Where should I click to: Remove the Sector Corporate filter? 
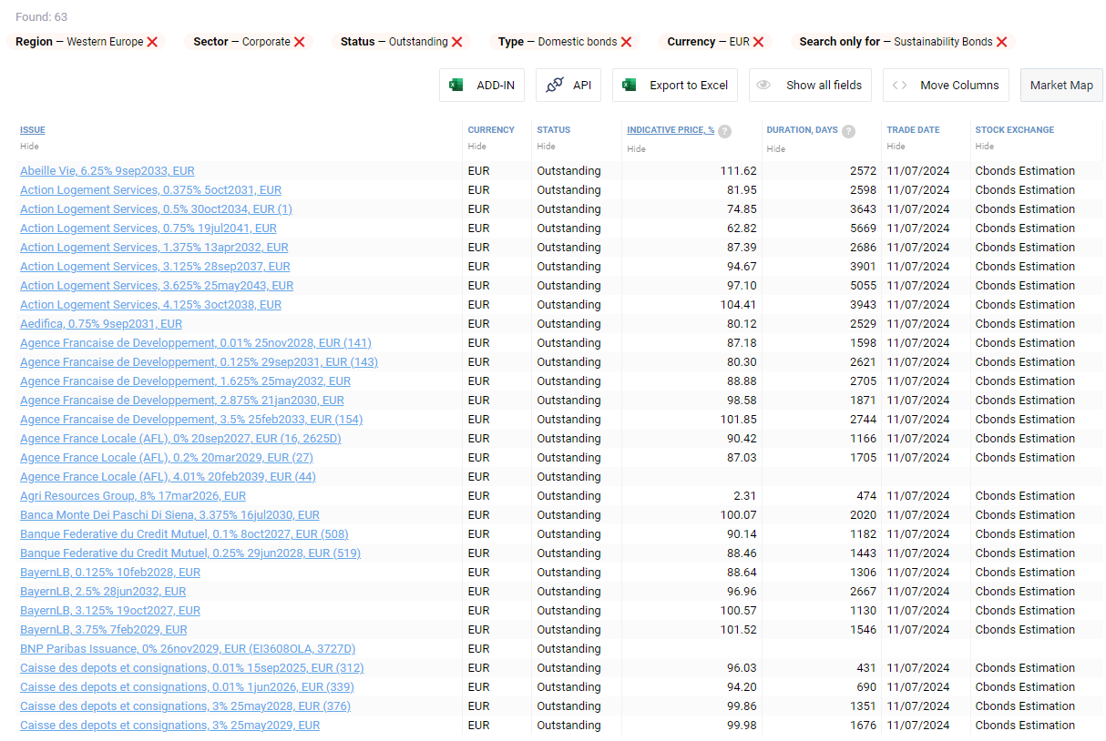click(x=299, y=42)
